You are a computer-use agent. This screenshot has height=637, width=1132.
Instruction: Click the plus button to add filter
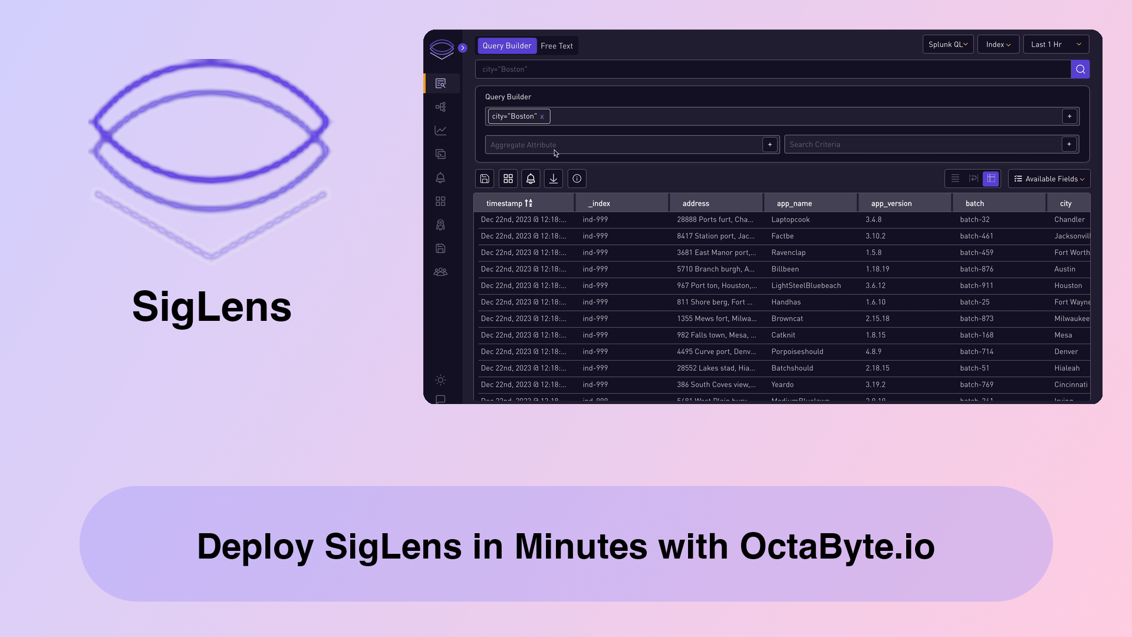tap(1070, 116)
